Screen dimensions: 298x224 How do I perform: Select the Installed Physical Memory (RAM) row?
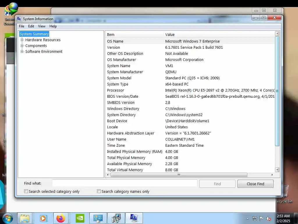pyautogui.click(x=191, y=152)
